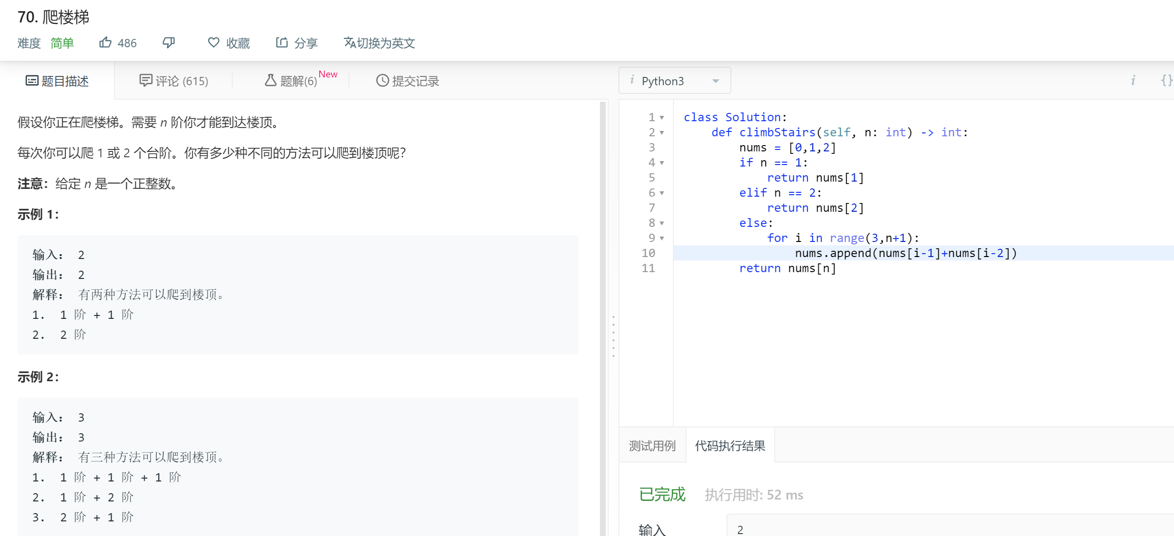Click the thumbs down icon
The image size is (1174, 536).
(168, 42)
